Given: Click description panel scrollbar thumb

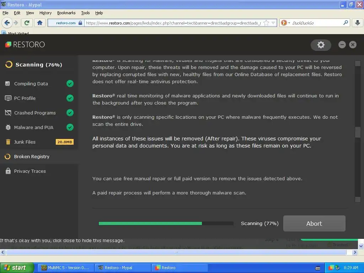Looking at the screenshot, I should pos(358,132).
